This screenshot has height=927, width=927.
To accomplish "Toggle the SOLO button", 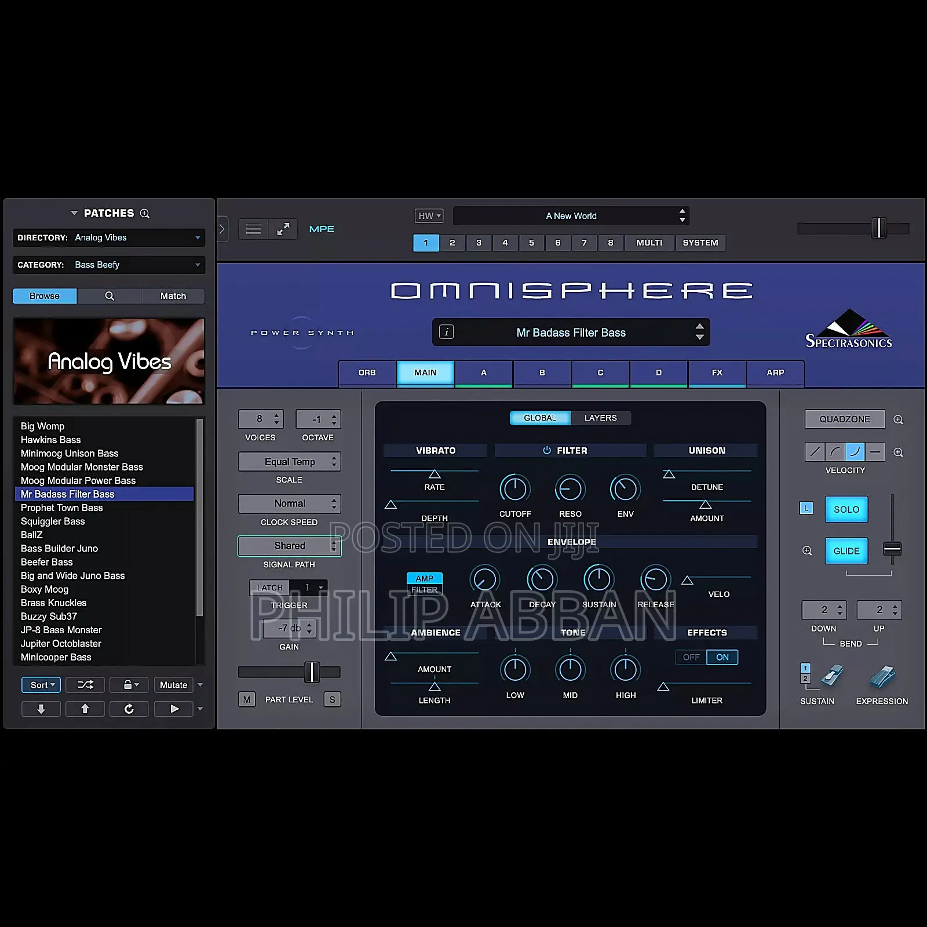I will coord(846,509).
